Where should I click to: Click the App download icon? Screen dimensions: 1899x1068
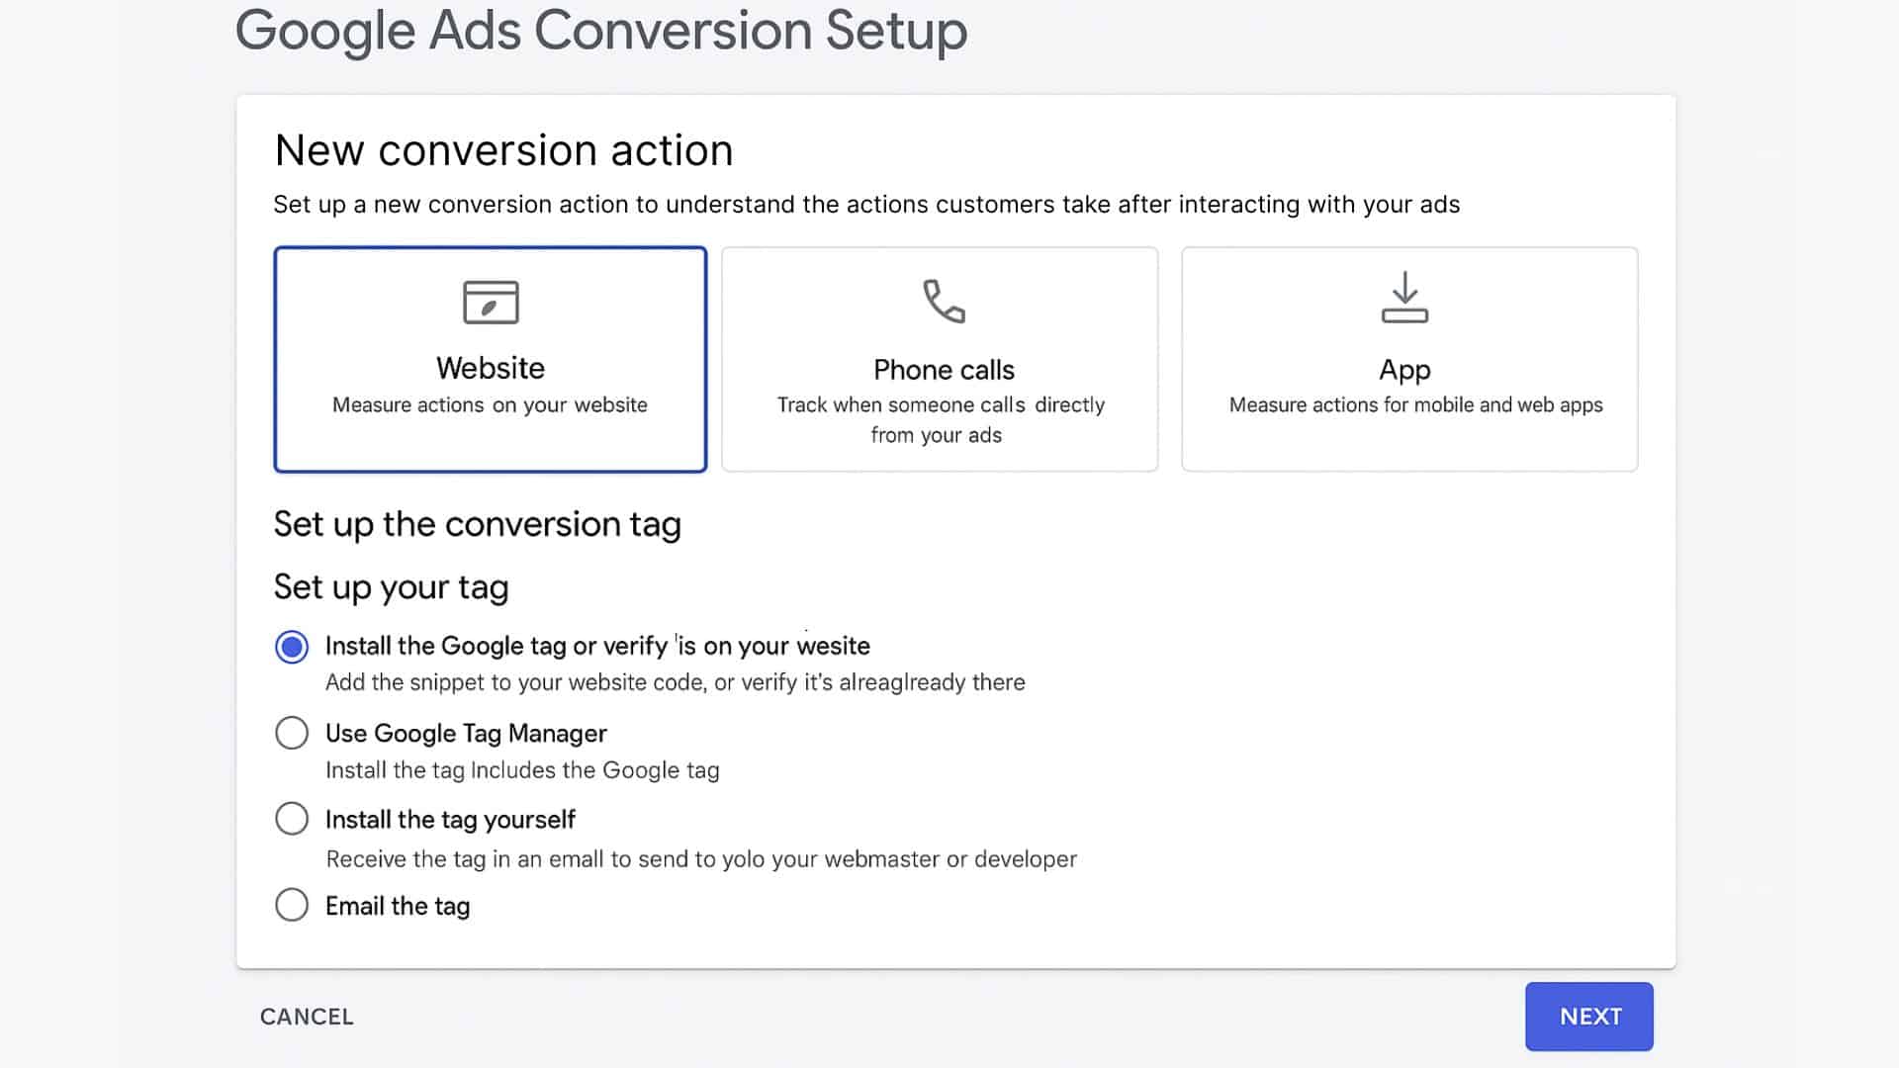tap(1404, 298)
